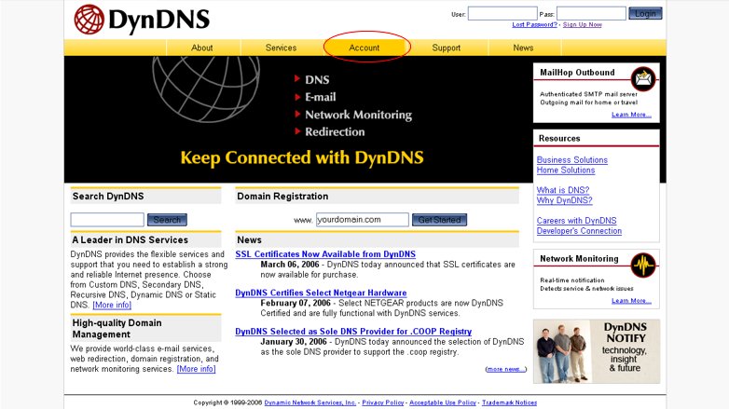Open SSL Certificates Now Available news headline
Screen dimensions: 729x409
pos(325,254)
